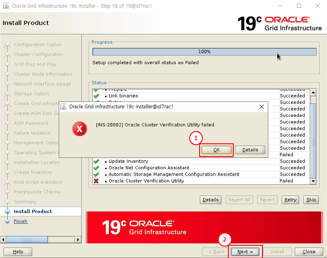
Task: Click left arrow of sidebar horizontal scrollbar
Action: tap(3, 239)
